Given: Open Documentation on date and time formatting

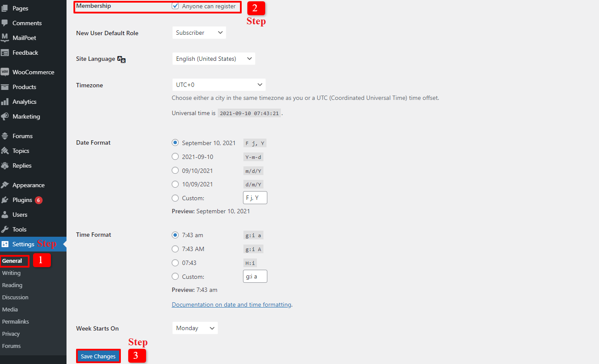Looking at the screenshot, I should coord(231,304).
